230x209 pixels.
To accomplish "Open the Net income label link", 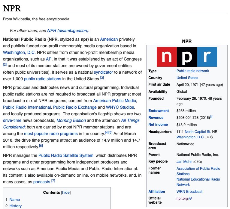I will pyautogui.click(x=158, y=125).
